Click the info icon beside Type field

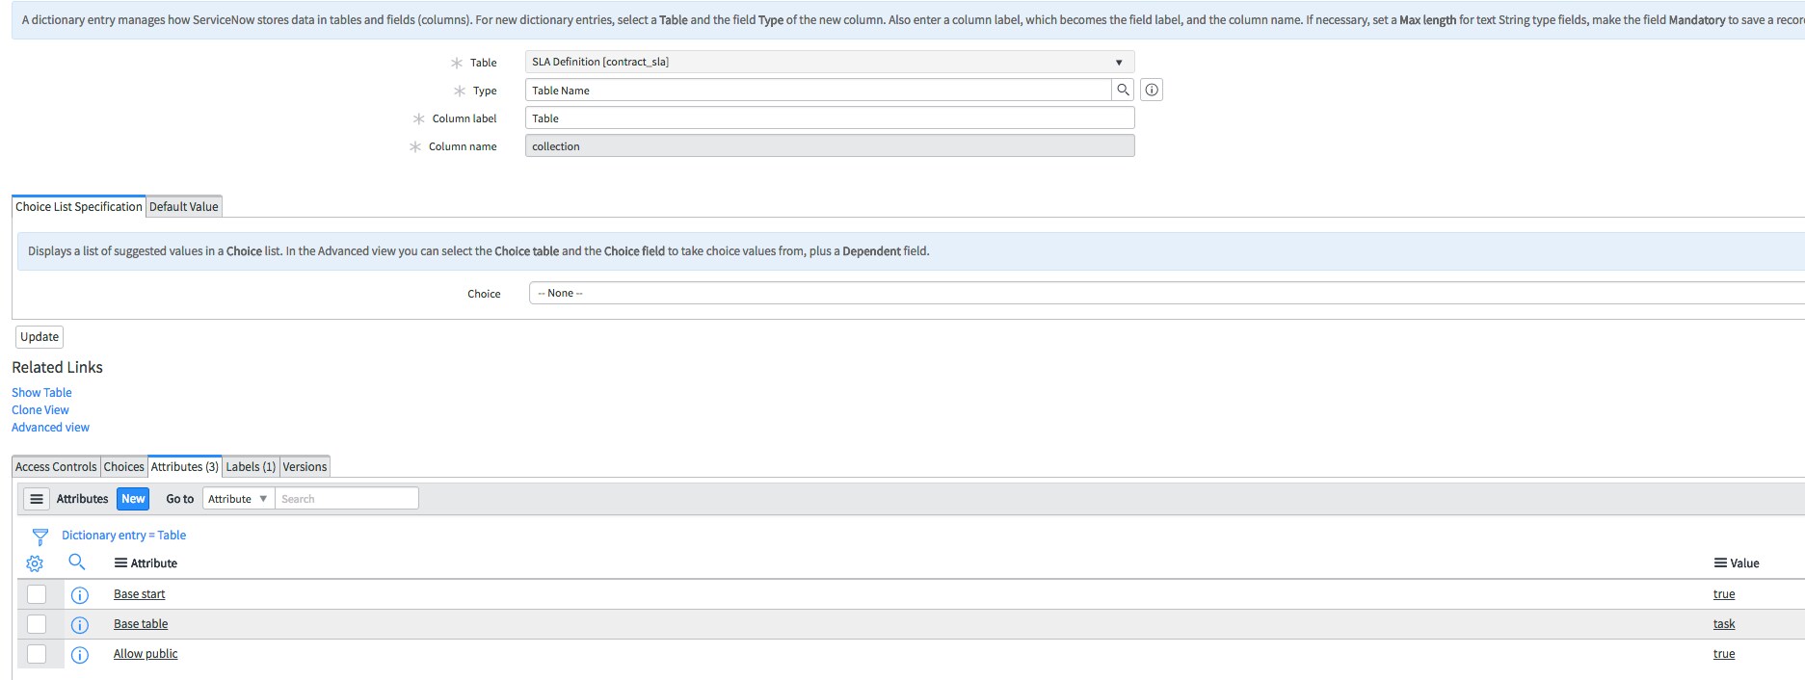1152,90
